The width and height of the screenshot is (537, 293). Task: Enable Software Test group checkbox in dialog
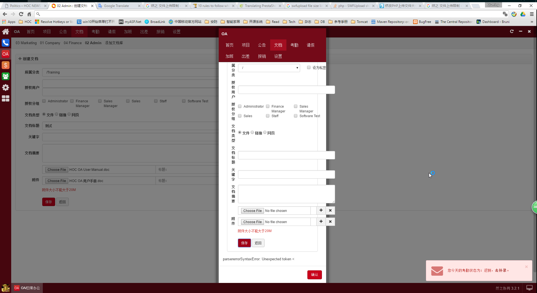coord(296,116)
